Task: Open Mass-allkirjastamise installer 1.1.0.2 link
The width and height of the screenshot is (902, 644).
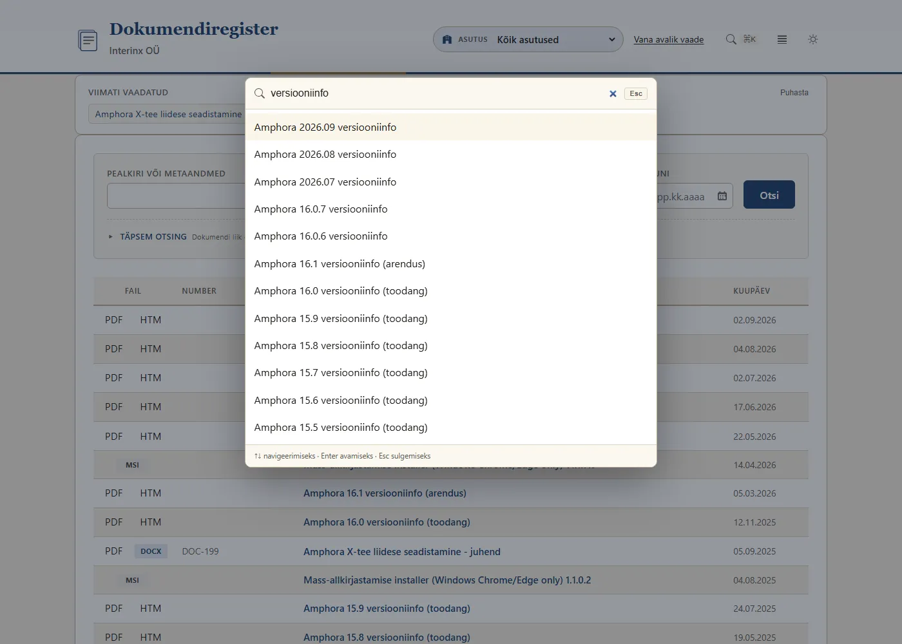Action: pos(447,580)
